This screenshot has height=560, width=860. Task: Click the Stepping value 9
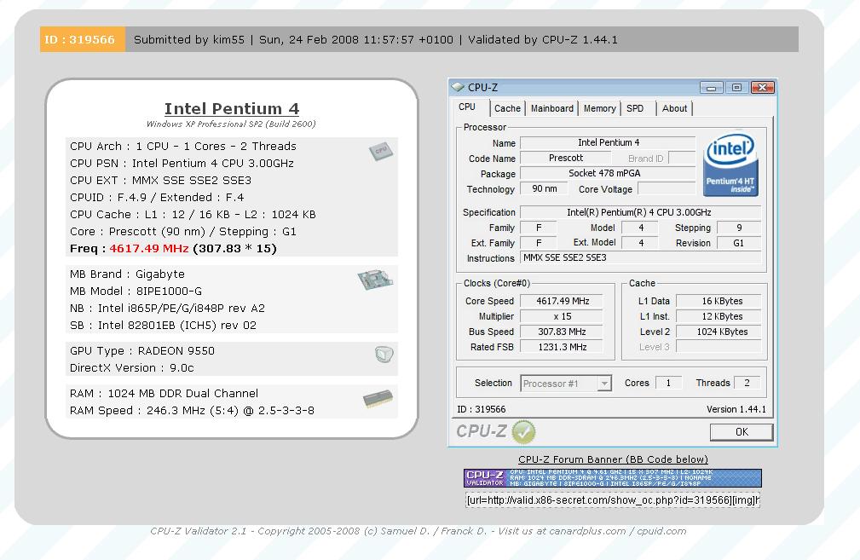point(739,228)
